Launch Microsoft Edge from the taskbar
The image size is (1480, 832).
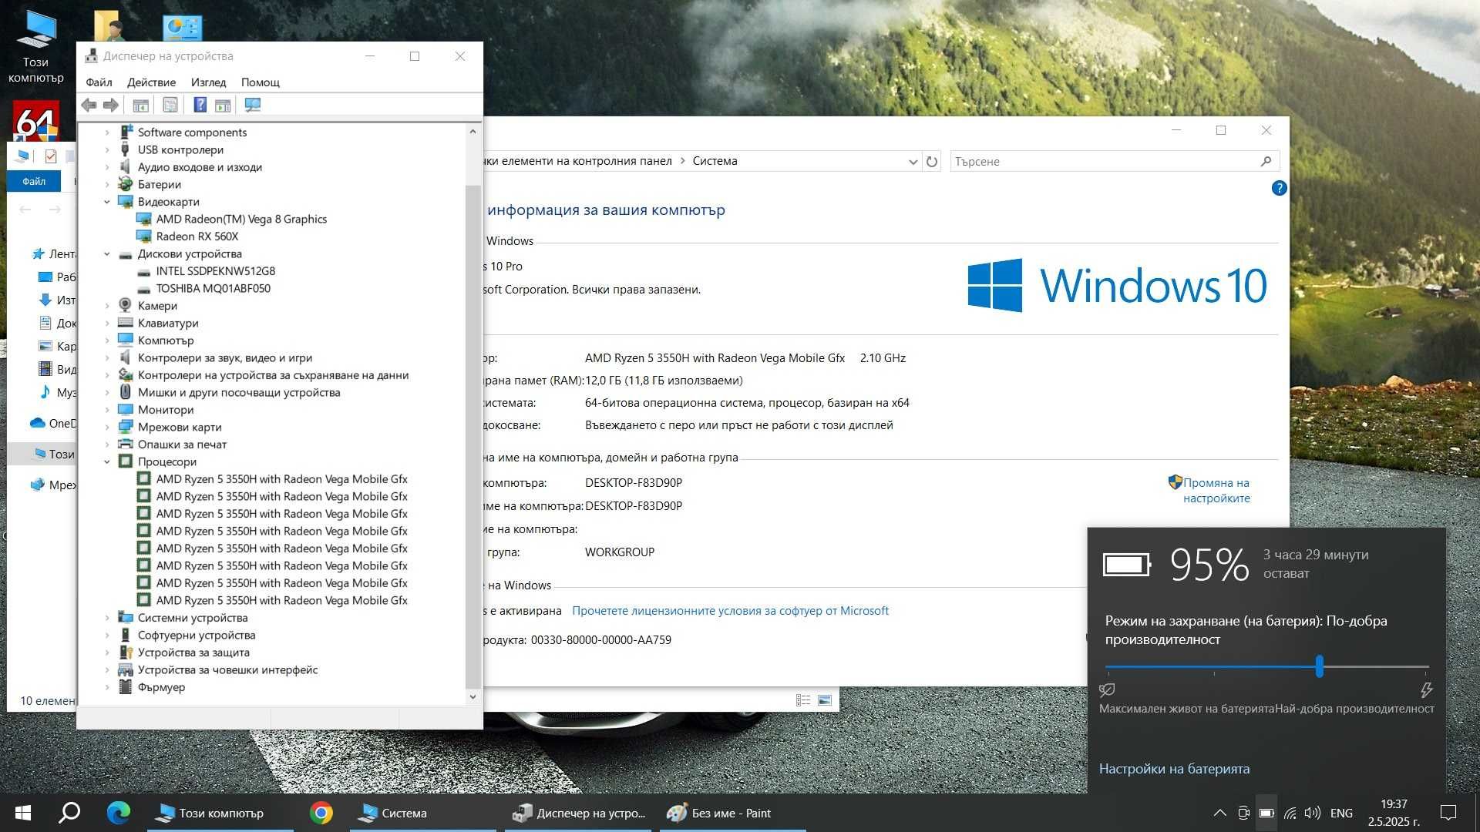[x=119, y=813]
